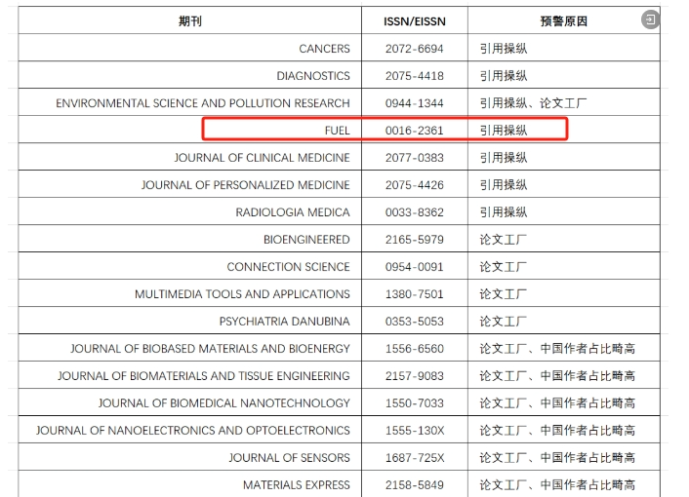Click ISSN 0944-1344 cell

point(414,102)
